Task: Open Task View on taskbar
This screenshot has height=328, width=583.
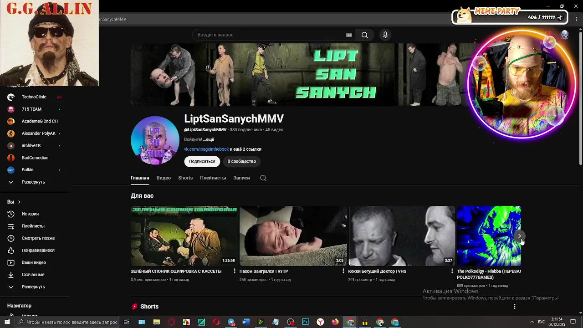Action: coord(126,322)
